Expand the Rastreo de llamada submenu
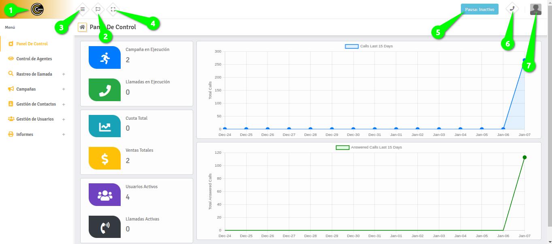The width and height of the screenshot is (552, 244). pos(64,74)
